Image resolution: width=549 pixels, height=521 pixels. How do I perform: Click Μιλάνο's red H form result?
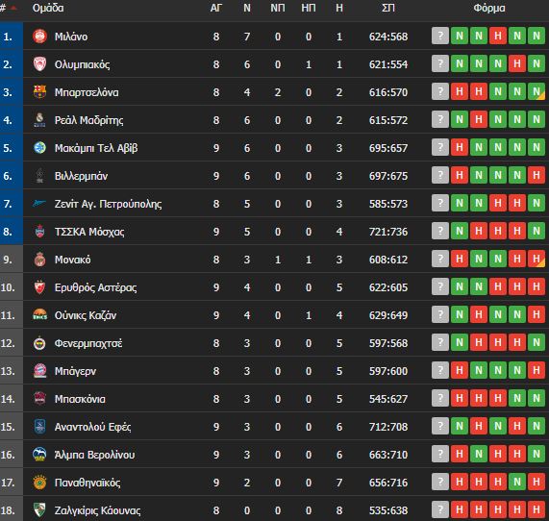point(498,36)
